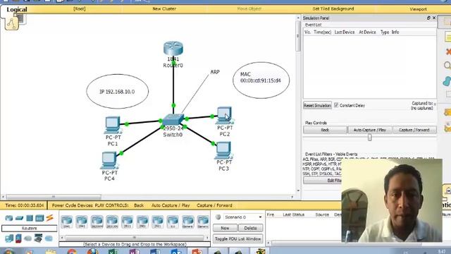Screen dimensions: 451x254
Task: Click the simulation speed slider handle
Action: [x=369, y=138]
